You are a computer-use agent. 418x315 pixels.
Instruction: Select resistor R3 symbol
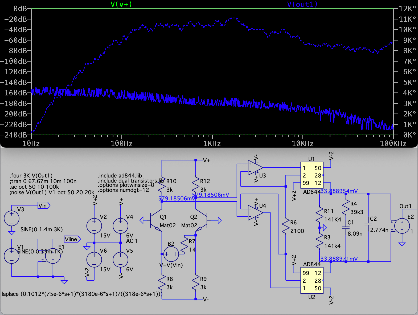(x=319, y=241)
